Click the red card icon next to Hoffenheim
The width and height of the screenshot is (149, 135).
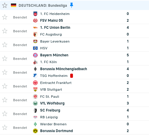72,76
